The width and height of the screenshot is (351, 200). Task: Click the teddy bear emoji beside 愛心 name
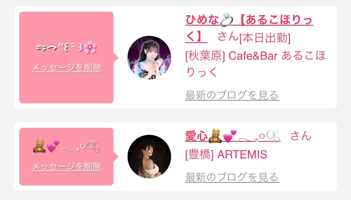(x=215, y=136)
